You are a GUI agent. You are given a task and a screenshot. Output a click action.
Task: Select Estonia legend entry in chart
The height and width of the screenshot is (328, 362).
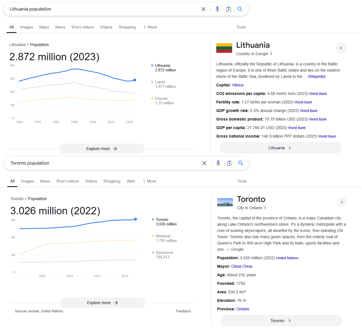pyautogui.click(x=163, y=101)
